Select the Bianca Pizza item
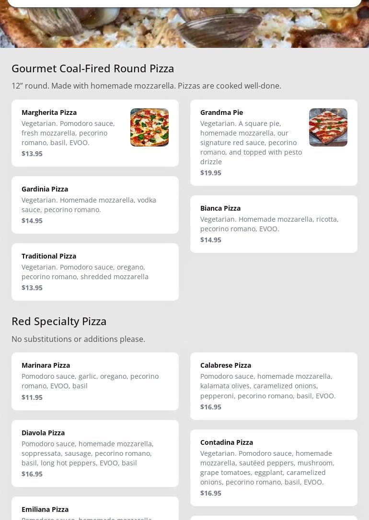This screenshot has width=369, height=520. pyautogui.click(x=220, y=208)
